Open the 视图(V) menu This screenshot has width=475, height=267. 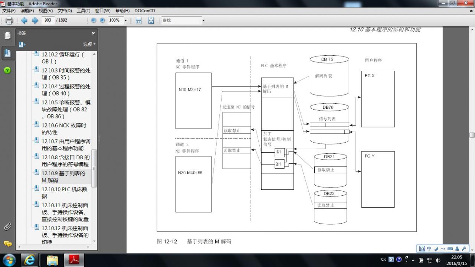(46, 11)
